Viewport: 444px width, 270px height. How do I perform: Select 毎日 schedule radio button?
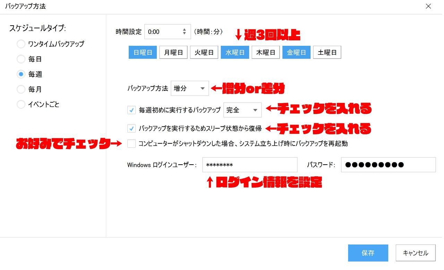click(x=21, y=59)
